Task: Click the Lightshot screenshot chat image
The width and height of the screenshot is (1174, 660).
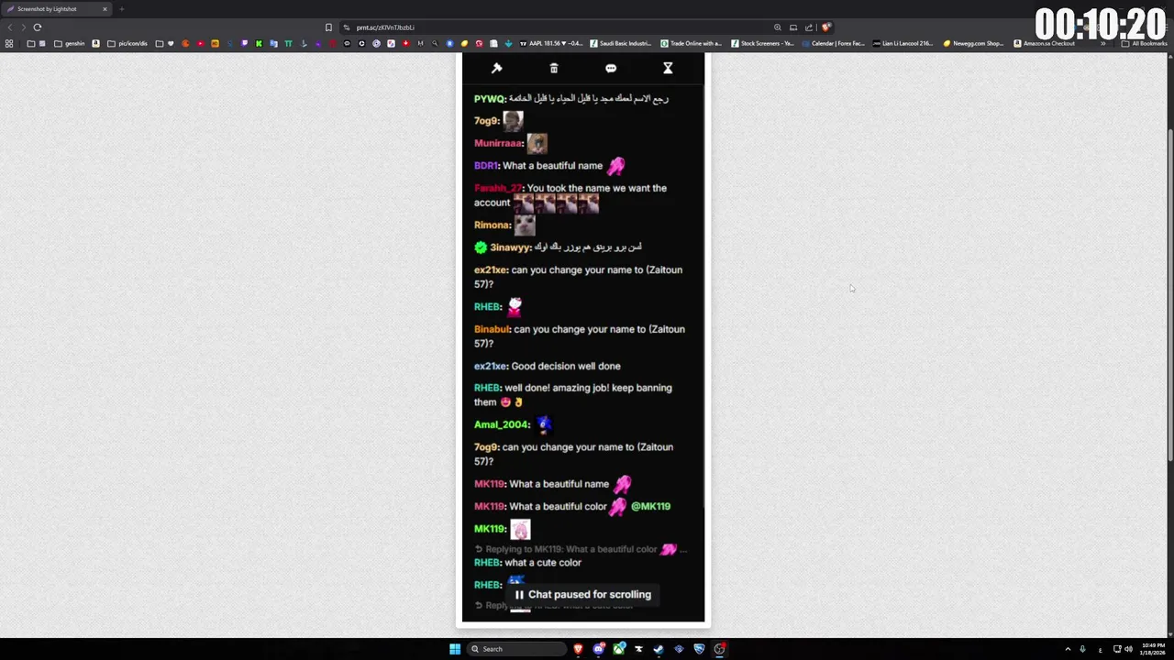Action: click(583, 337)
